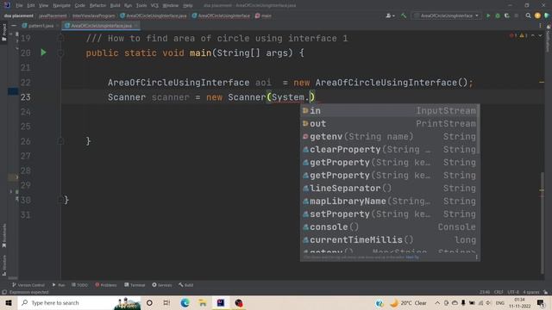Open Microsoft Edge from the taskbar
This screenshot has height=310, width=552.
tap(185, 302)
